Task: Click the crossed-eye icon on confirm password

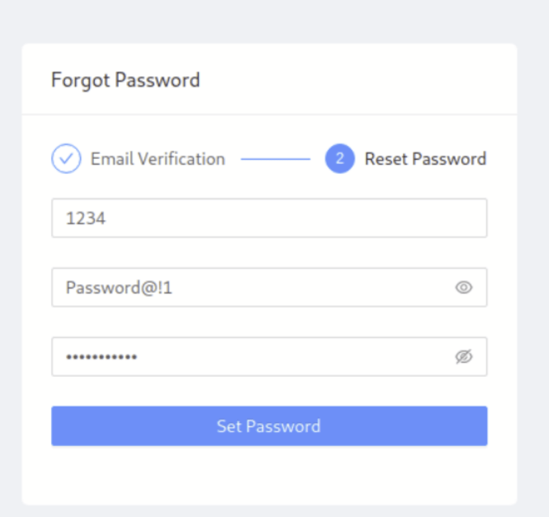Action: (464, 357)
